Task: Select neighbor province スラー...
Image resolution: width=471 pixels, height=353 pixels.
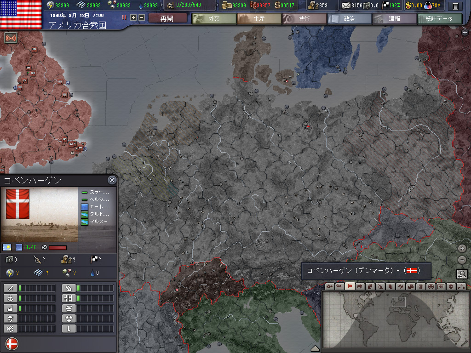Action: [96, 192]
